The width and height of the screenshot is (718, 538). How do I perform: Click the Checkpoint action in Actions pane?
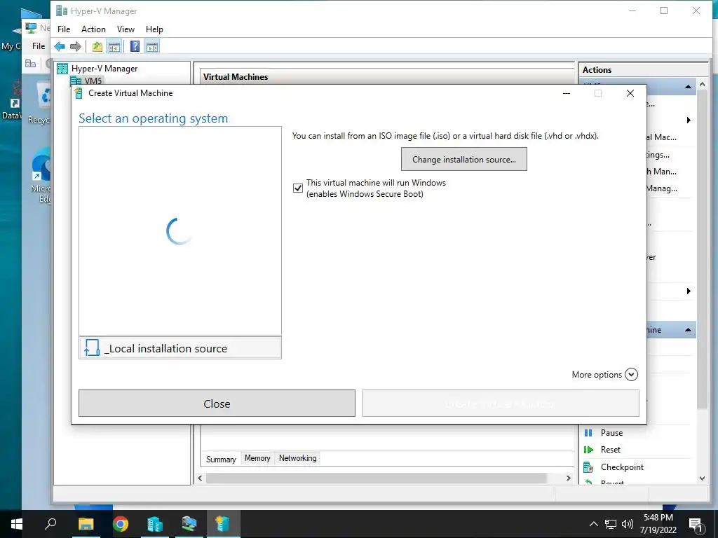[x=622, y=467]
